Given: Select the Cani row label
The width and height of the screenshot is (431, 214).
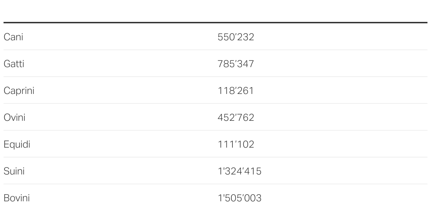Looking at the screenshot, I should point(13,37).
